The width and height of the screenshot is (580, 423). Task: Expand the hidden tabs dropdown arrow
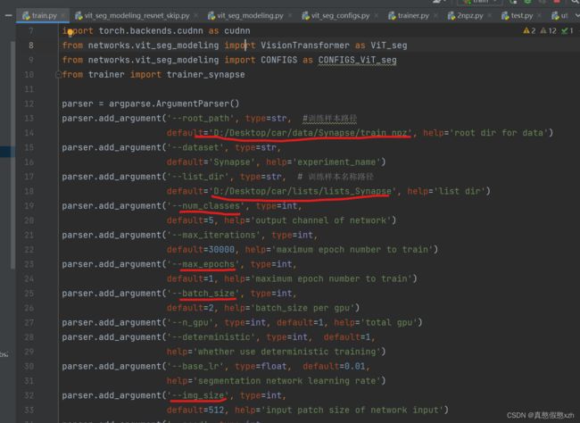(x=576, y=15)
